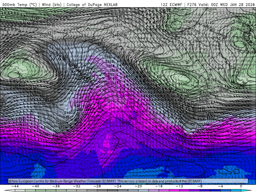Click the '-8' color scale label
This screenshot has height=192, width=256.
(200, 186)
